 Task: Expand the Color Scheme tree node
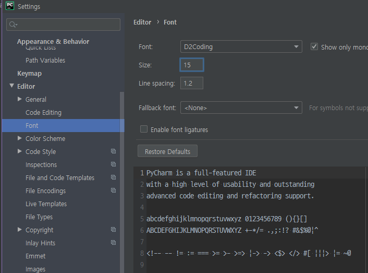coord(20,138)
